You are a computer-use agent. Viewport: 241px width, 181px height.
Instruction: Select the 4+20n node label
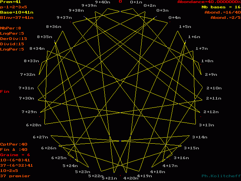(131, 178)
